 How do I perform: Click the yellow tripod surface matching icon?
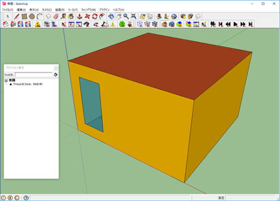pyautogui.click(x=113, y=24)
